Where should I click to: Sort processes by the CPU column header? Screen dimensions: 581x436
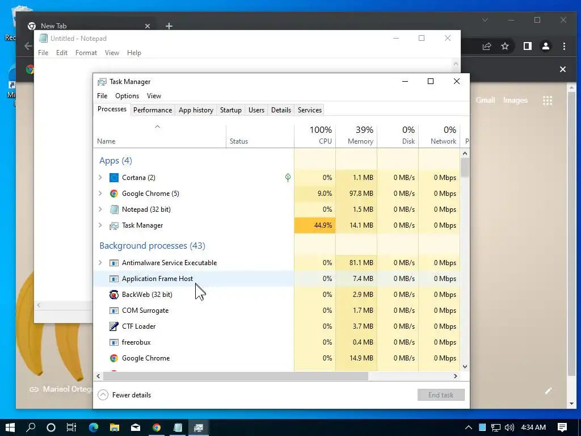tap(315, 136)
